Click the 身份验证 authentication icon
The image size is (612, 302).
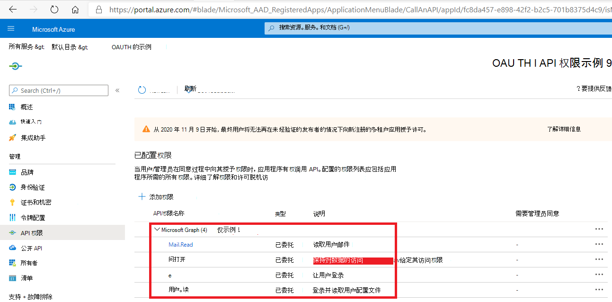click(x=13, y=187)
